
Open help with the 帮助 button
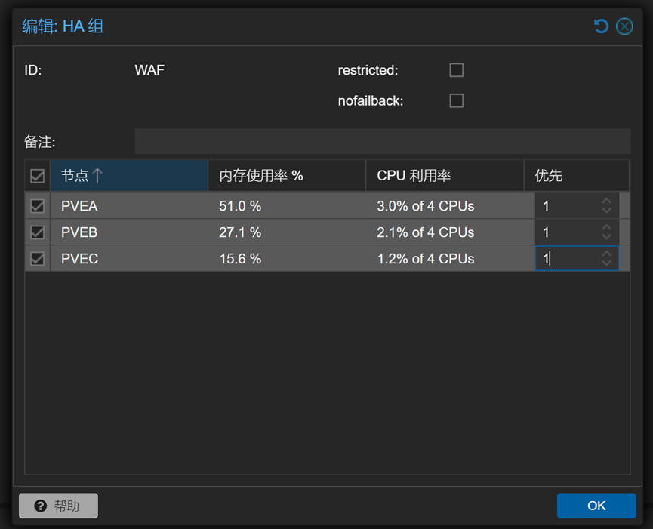58,506
